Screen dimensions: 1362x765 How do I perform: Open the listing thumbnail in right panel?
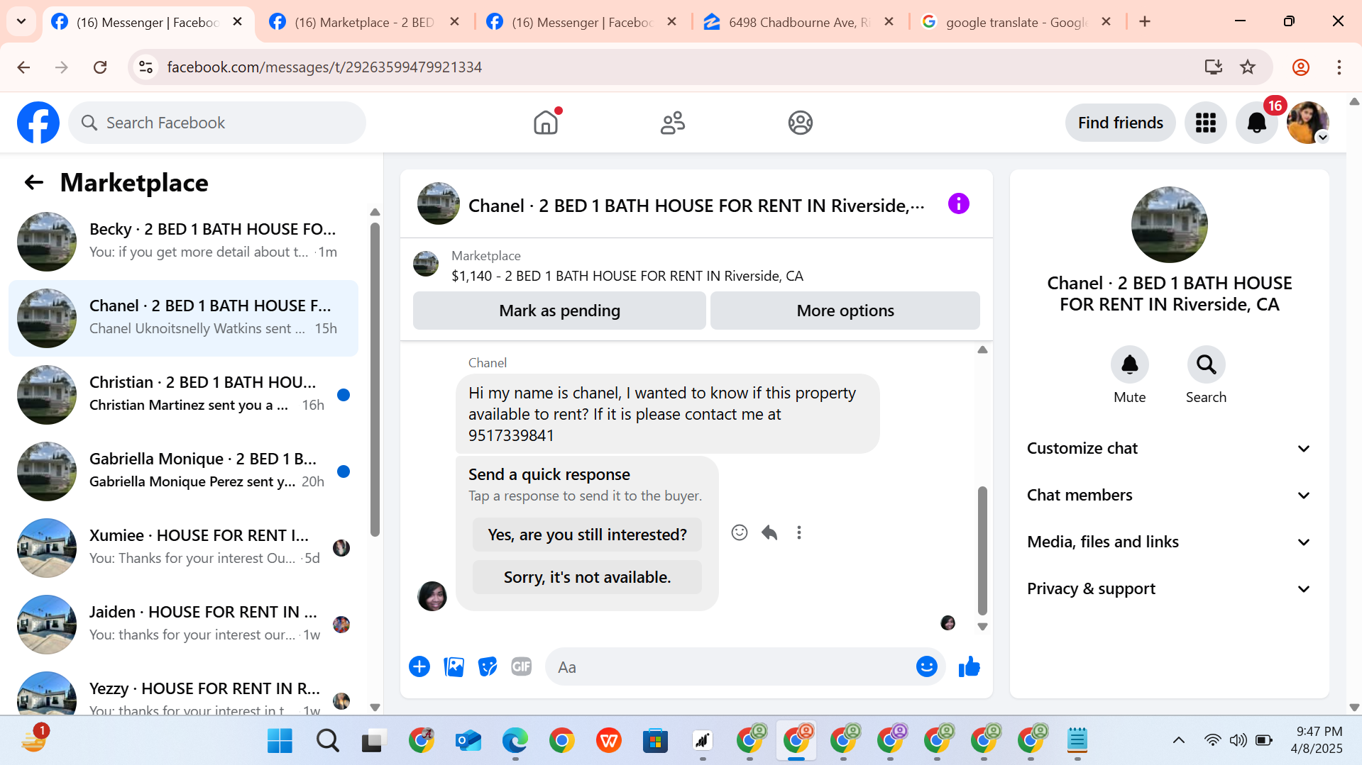tap(1169, 224)
